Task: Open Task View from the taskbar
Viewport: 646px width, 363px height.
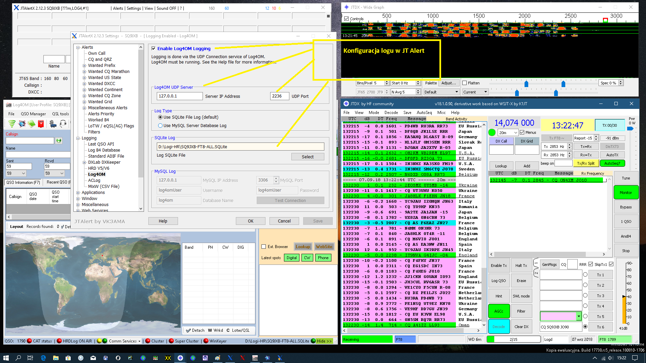Action: point(30,358)
